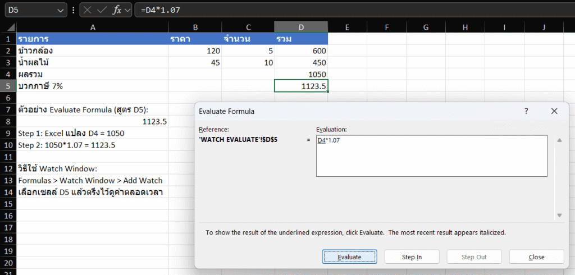Click the Step In button

(412, 256)
